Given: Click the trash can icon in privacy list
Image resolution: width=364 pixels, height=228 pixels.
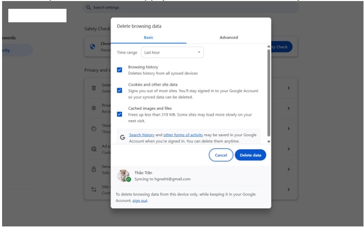Looking at the screenshot, I should pos(94,88).
